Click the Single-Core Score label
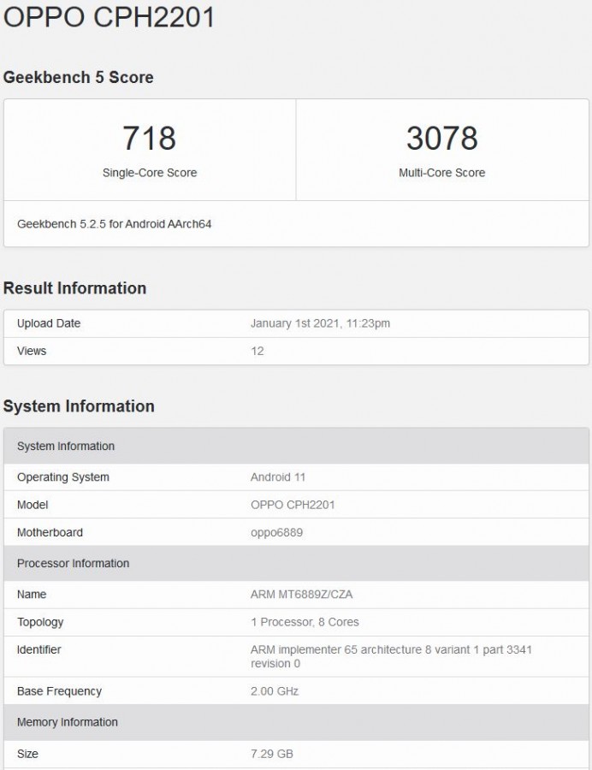Image resolution: width=592 pixels, height=770 pixels. [150, 173]
